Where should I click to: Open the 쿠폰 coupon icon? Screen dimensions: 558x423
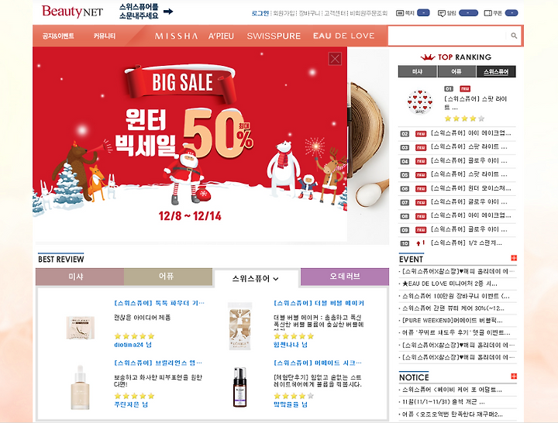(488, 13)
